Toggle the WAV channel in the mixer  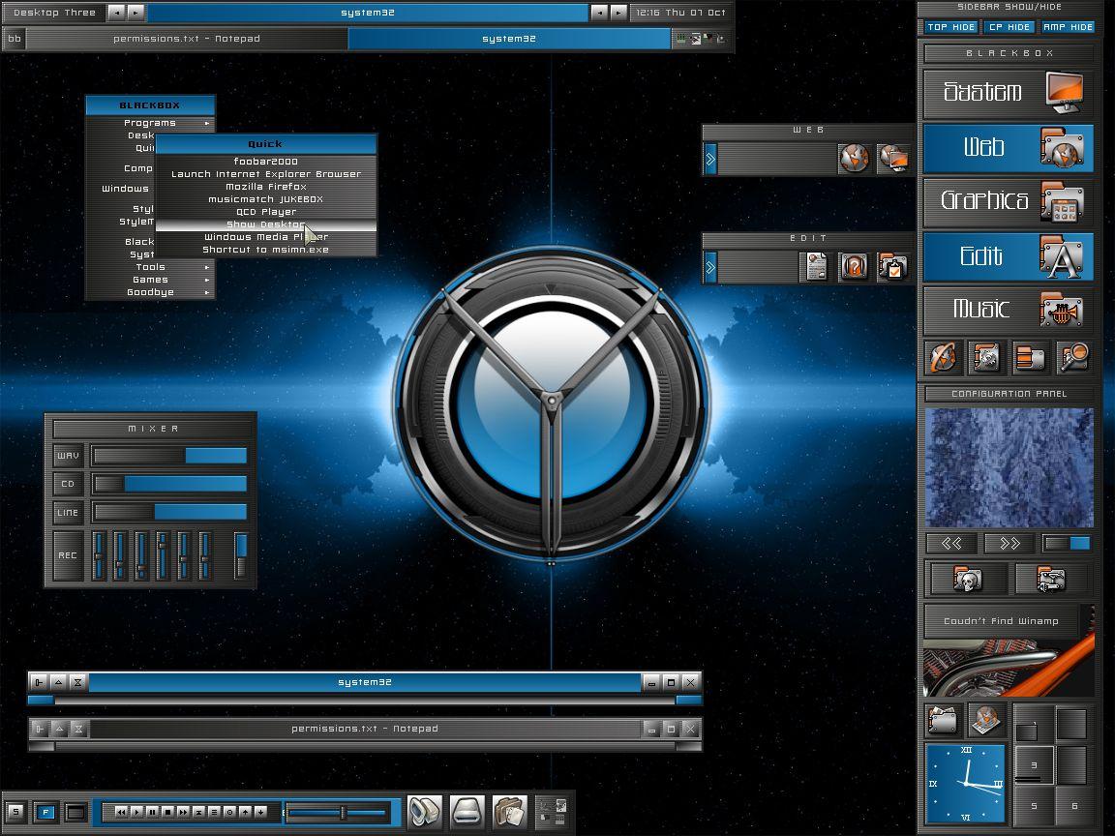pos(68,456)
